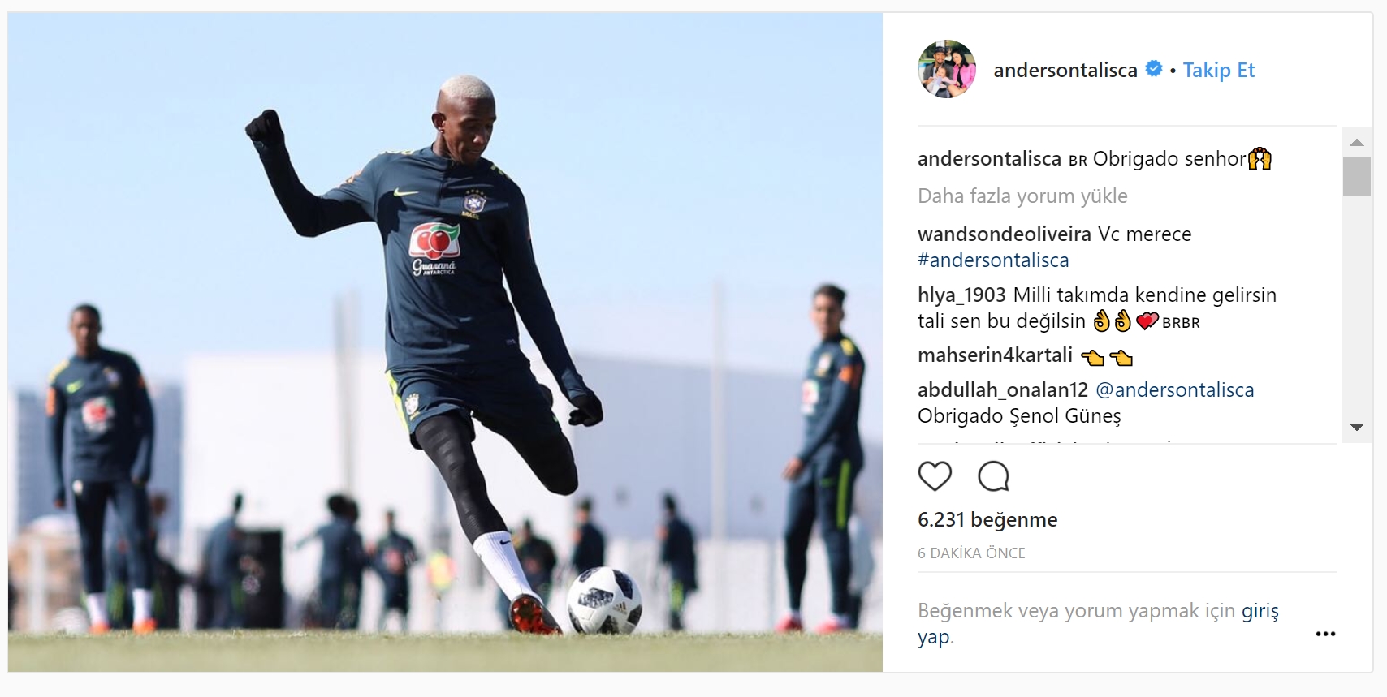Image resolution: width=1387 pixels, height=697 pixels.
Task: Click the blue verified badge
Action: click(x=1154, y=69)
